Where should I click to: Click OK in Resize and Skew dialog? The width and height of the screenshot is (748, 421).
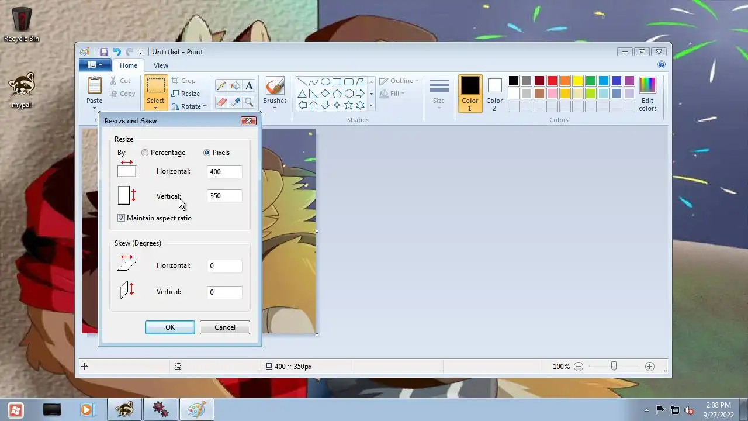tap(170, 327)
